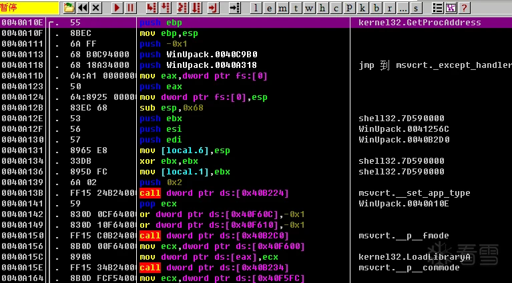The height and width of the screenshot is (283, 512).
Task: Show the CPU window with 'c' button
Action: (x=336, y=8)
